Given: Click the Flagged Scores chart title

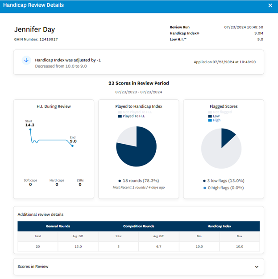Looking at the screenshot, I should click(x=224, y=106).
